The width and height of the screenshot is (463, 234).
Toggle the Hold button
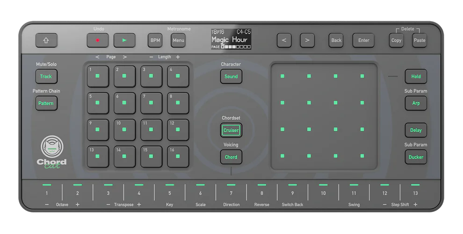(416, 76)
